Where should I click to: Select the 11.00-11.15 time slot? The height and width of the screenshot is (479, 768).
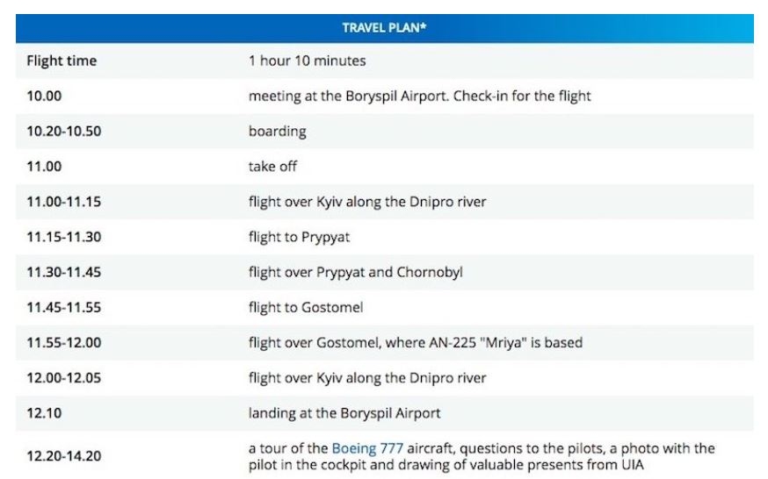point(63,202)
